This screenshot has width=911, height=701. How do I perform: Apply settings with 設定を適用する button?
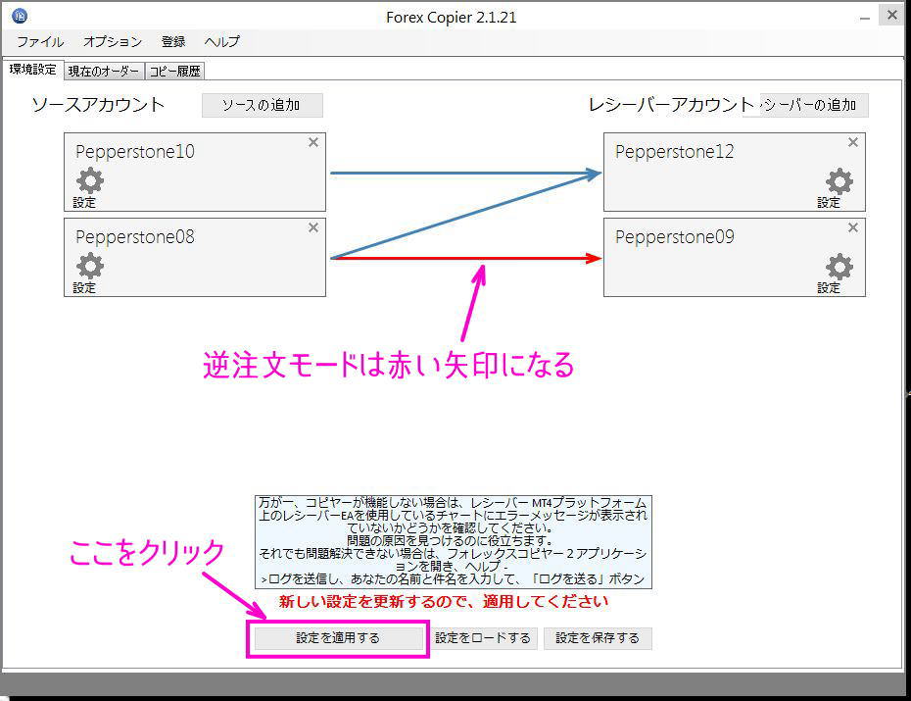click(x=337, y=638)
